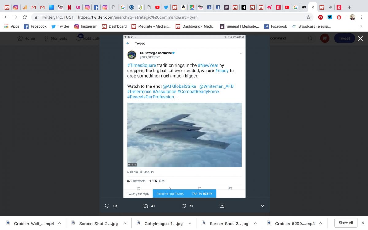Expand options for Grabien-5299....mp4 download
This screenshot has width=368, height=230.
click(320, 223)
